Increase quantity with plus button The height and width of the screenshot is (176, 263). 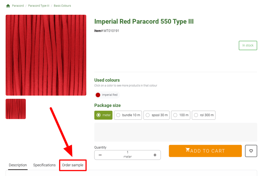tap(155, 155)
